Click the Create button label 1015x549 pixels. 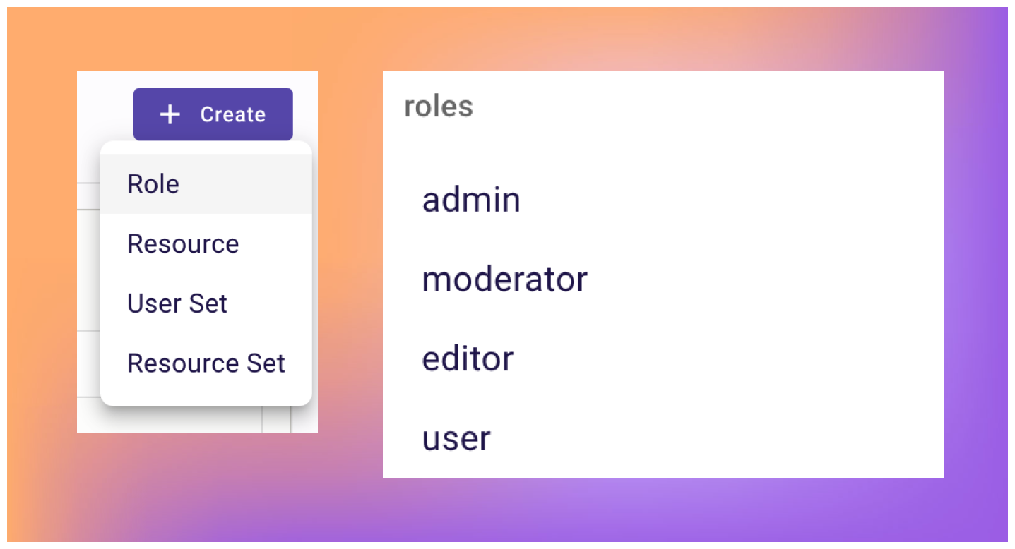[232, 114]
